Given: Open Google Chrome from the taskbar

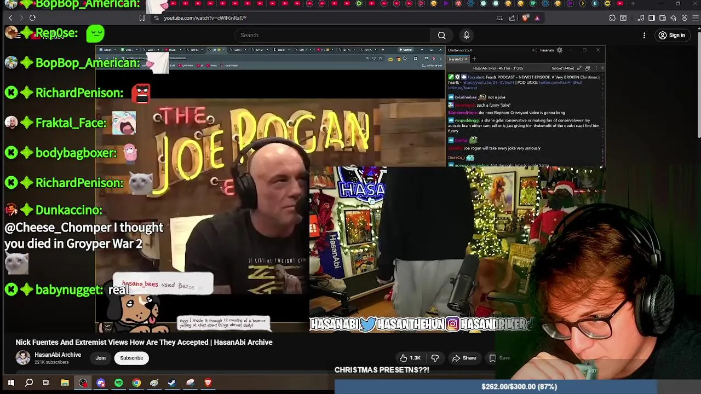Looking at the screenshot, I should point(136,383).
